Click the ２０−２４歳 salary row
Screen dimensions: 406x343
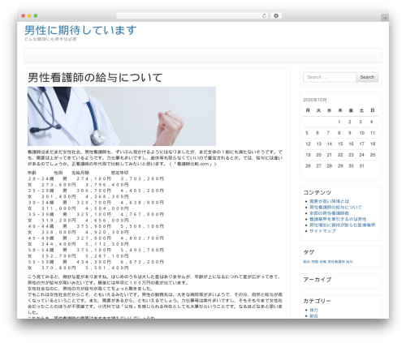96,178
